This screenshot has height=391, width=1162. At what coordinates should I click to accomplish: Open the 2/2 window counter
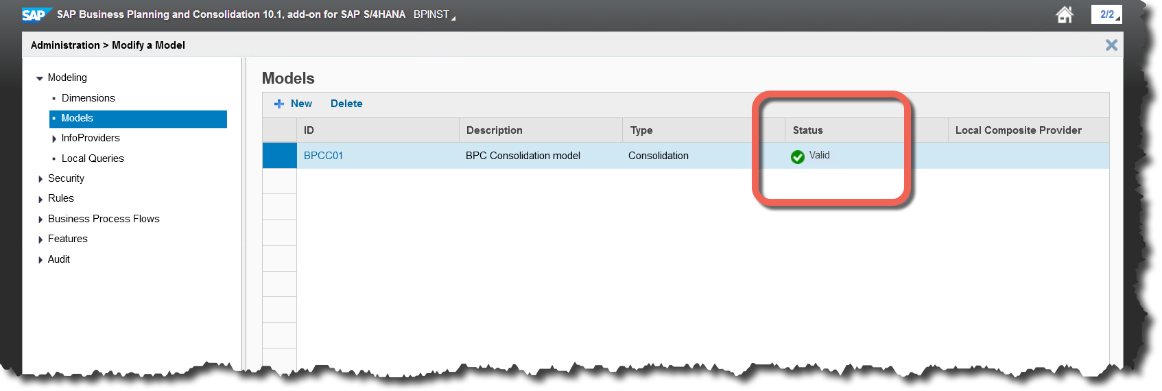[1106, 14]
